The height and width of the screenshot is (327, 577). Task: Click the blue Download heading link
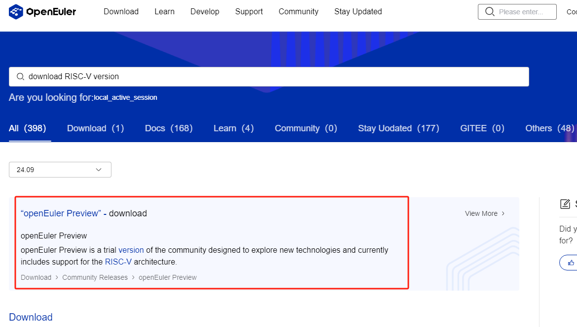coord(31,317)
